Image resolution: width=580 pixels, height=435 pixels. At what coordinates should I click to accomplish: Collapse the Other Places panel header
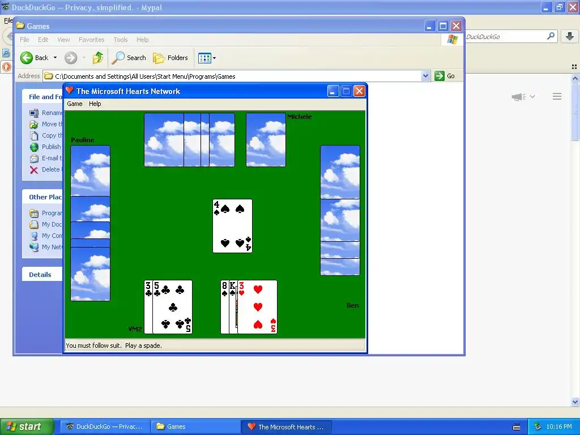click(x=42, y=197)
